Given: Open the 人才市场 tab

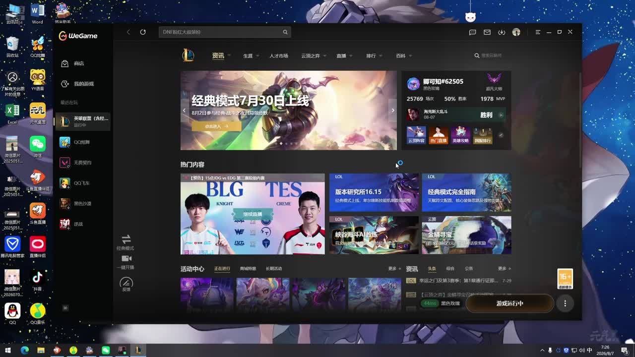Looking at the screenshot, I should click(x=279, y=56).
